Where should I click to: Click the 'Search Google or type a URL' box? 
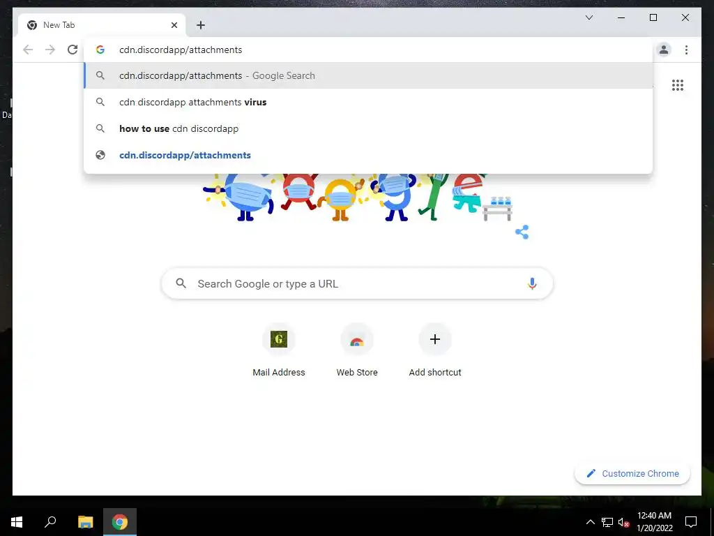(x=357, y=283)
